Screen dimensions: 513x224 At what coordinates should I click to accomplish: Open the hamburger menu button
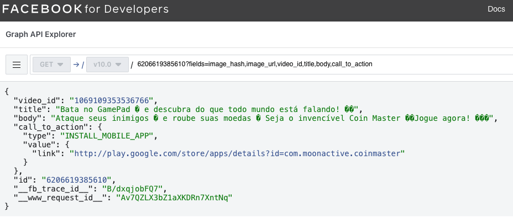[x=17, y=65]
